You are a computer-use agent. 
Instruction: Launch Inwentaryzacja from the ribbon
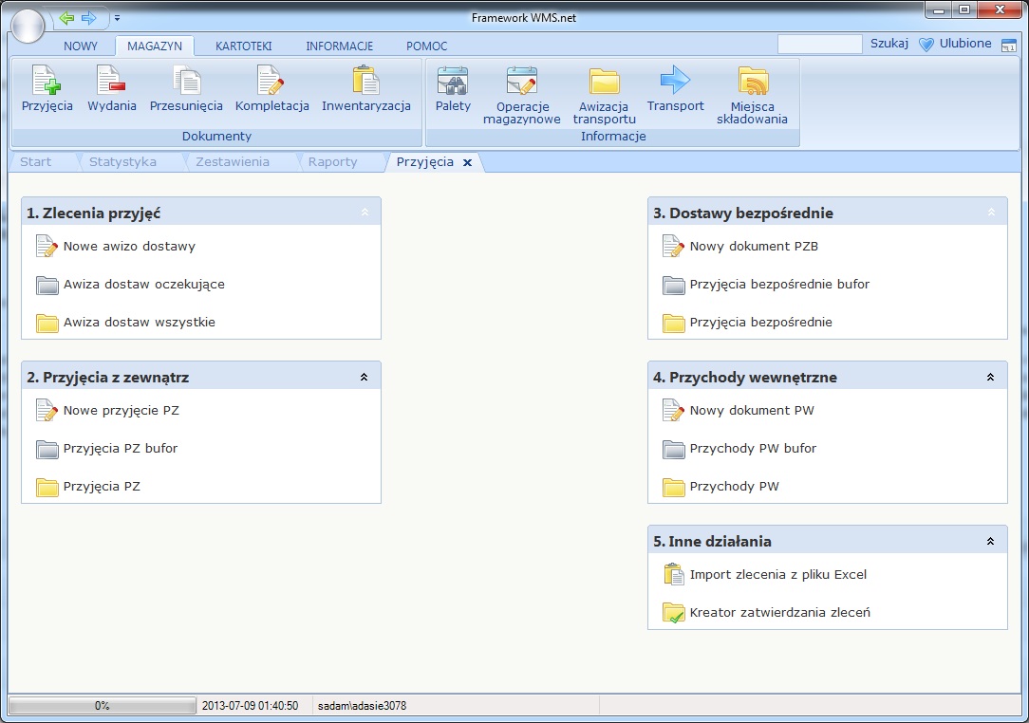365,83
